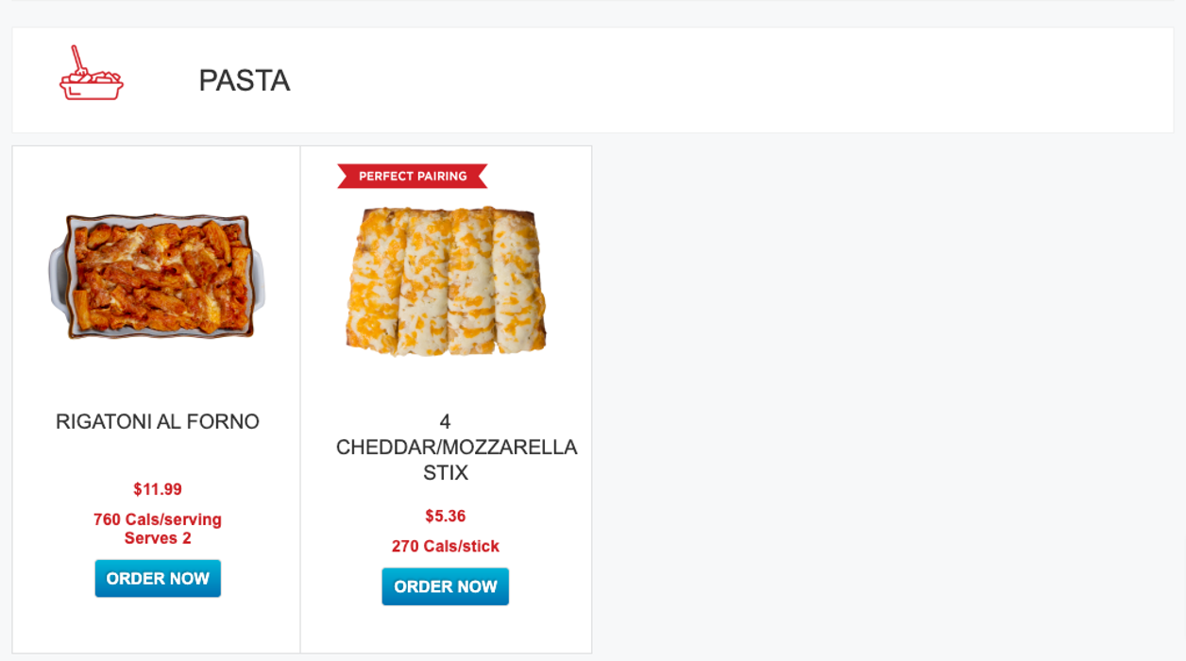This screenshot has height=661, width=1186.
Task: Click the fork in the pasta icon
Action: click(78, 60)
